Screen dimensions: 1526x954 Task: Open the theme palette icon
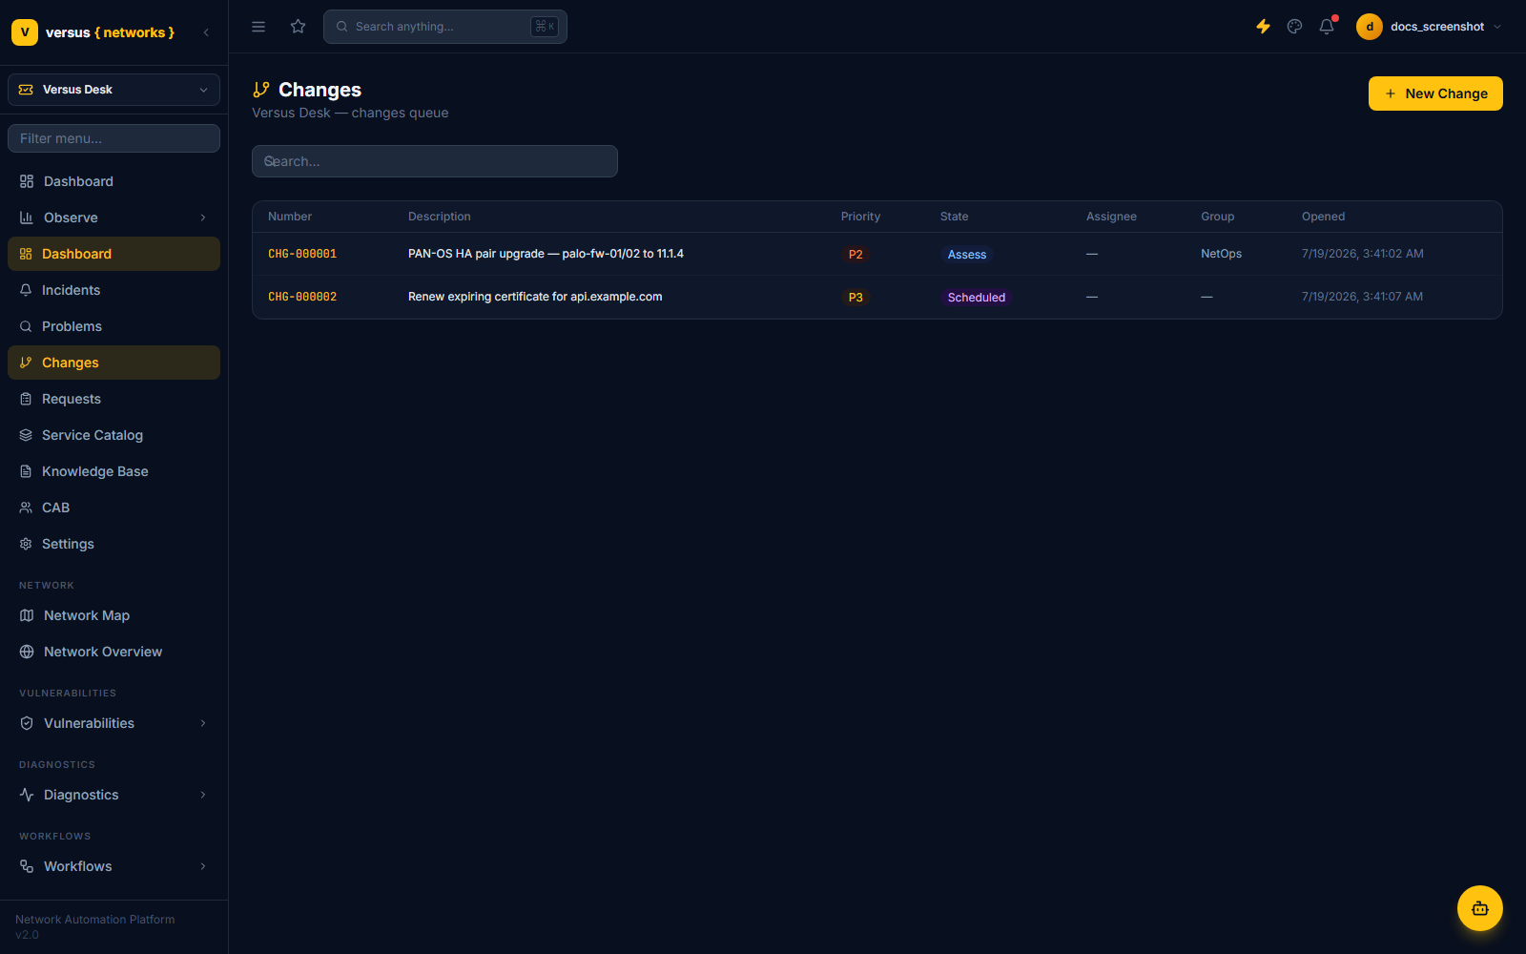pos(1294,27)
